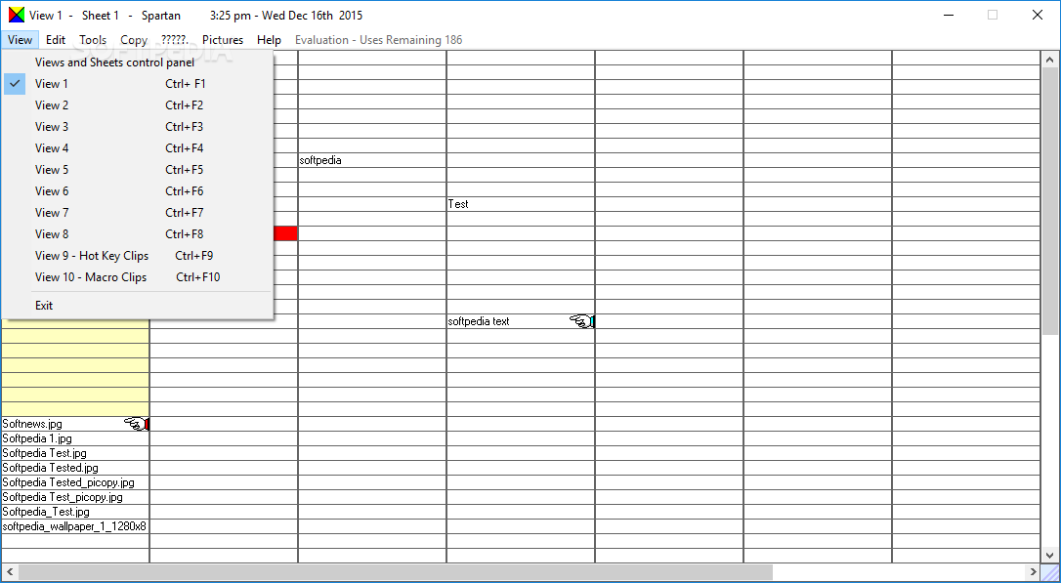Open View 10 - Macro Clips

coord(138,277)
